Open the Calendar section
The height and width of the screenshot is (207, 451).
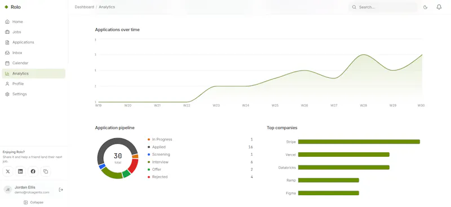point(33,63)
